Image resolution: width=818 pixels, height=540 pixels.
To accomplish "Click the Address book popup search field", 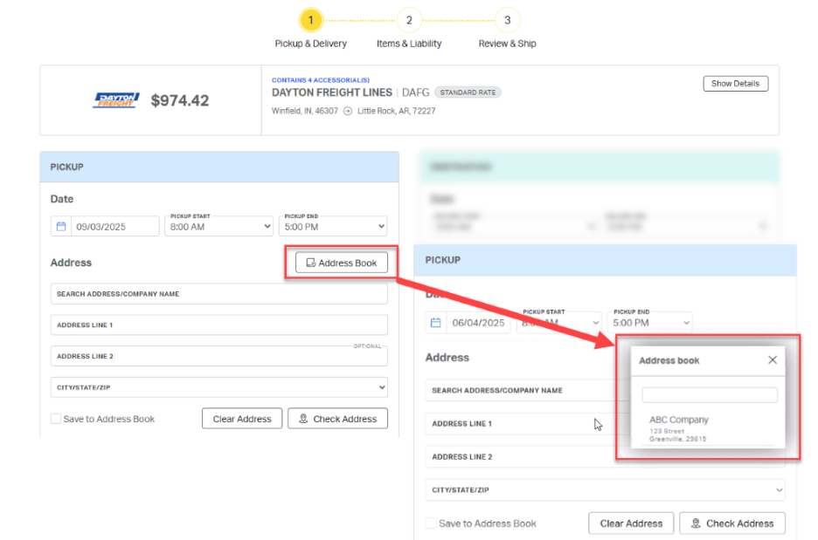I will click(x=710, y=394).
